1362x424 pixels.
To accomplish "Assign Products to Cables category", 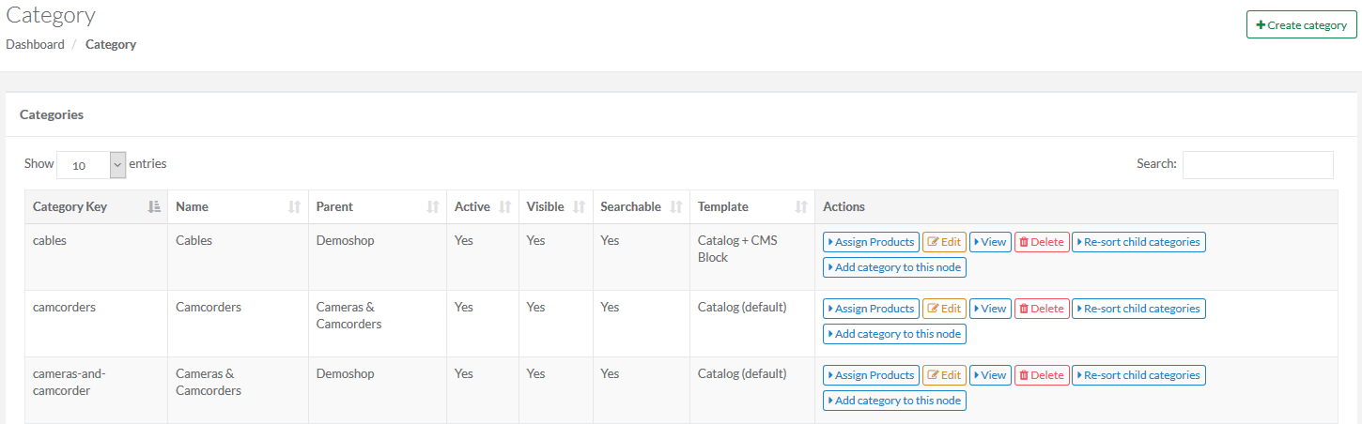I will point(871,242).
